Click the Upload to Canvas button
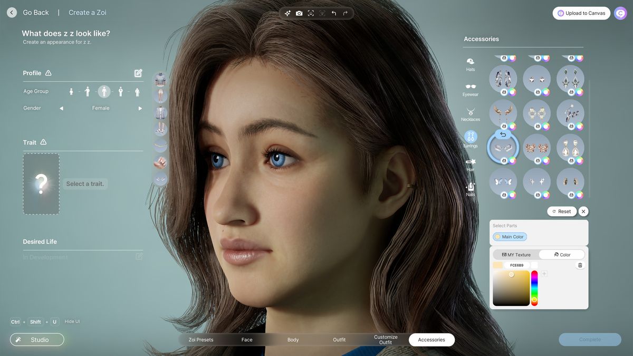 click(581, 13)
